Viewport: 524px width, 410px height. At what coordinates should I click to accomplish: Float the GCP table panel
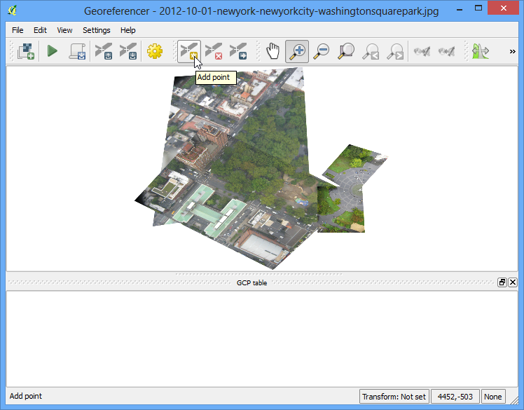(x=502, y=282)
